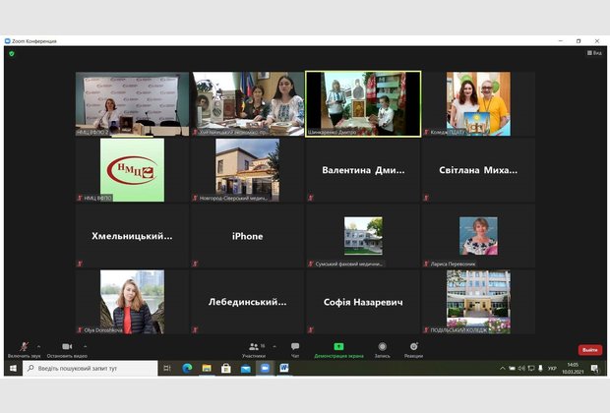Viewport: 610px width, 413px height.
Task: Open the Реакции reactions menu
Action: [x=413, y=349]
